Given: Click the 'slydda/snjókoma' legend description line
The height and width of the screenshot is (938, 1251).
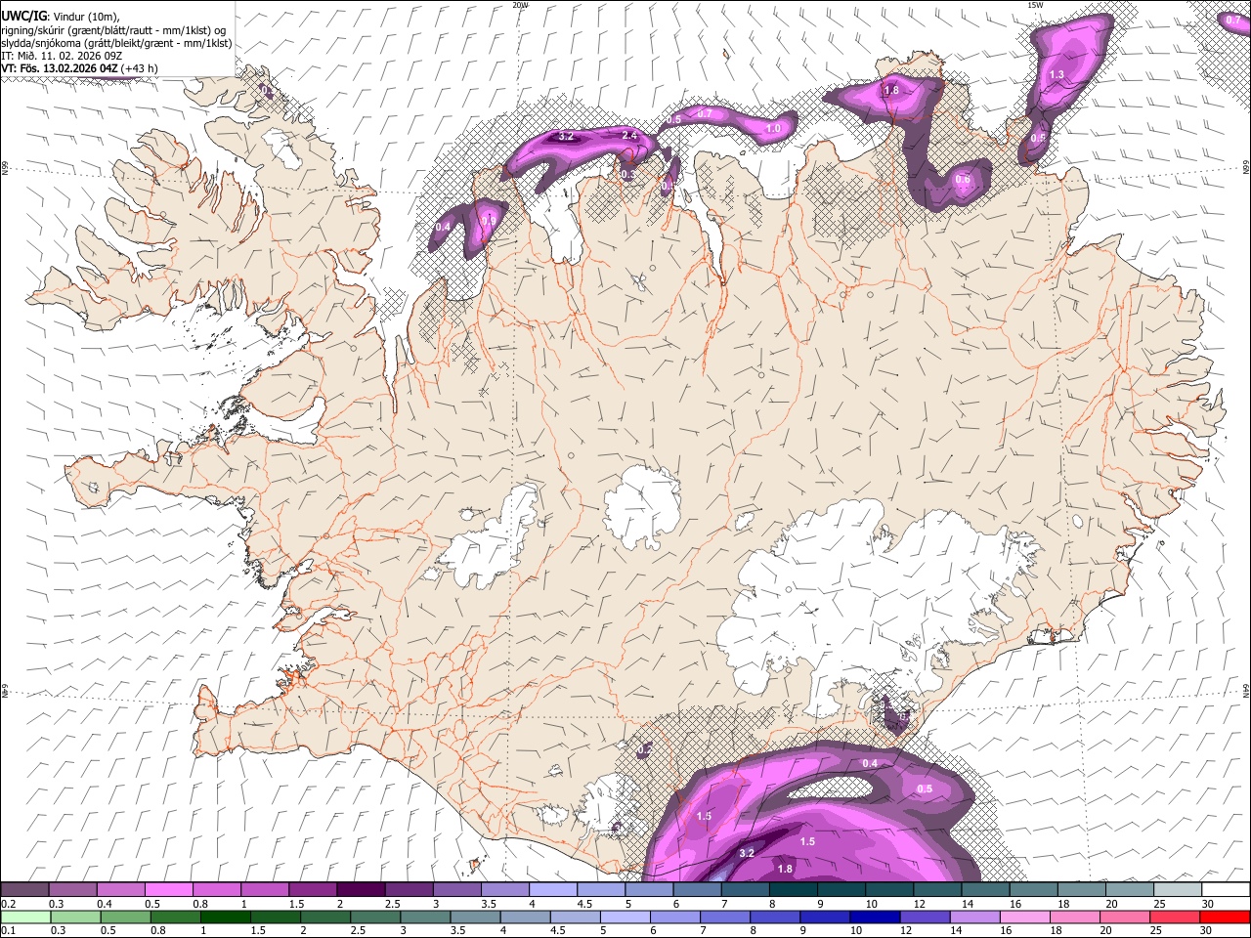Looking at the screenshot, I should tap(116, 43).
